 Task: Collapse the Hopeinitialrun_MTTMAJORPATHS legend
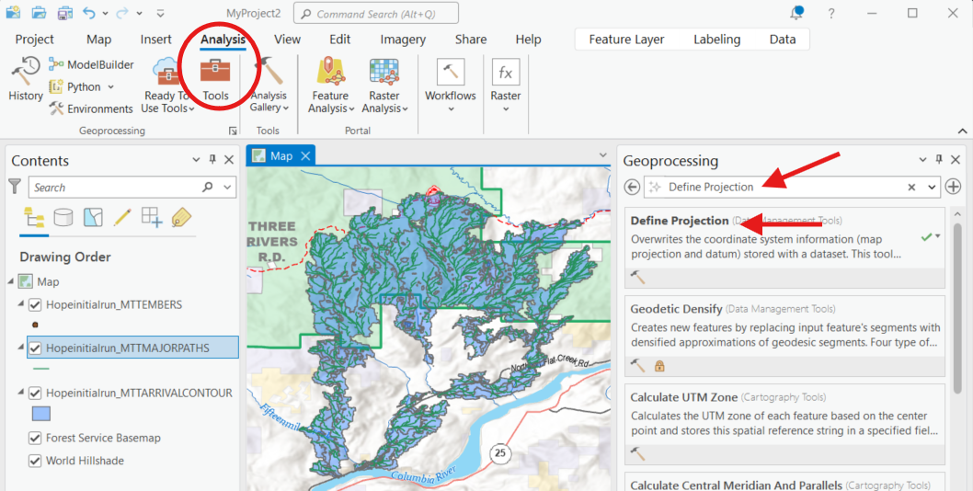click(20, 348)
